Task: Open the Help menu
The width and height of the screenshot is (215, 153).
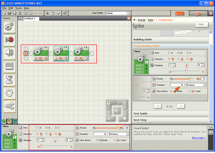Action: tap(27, 8)
